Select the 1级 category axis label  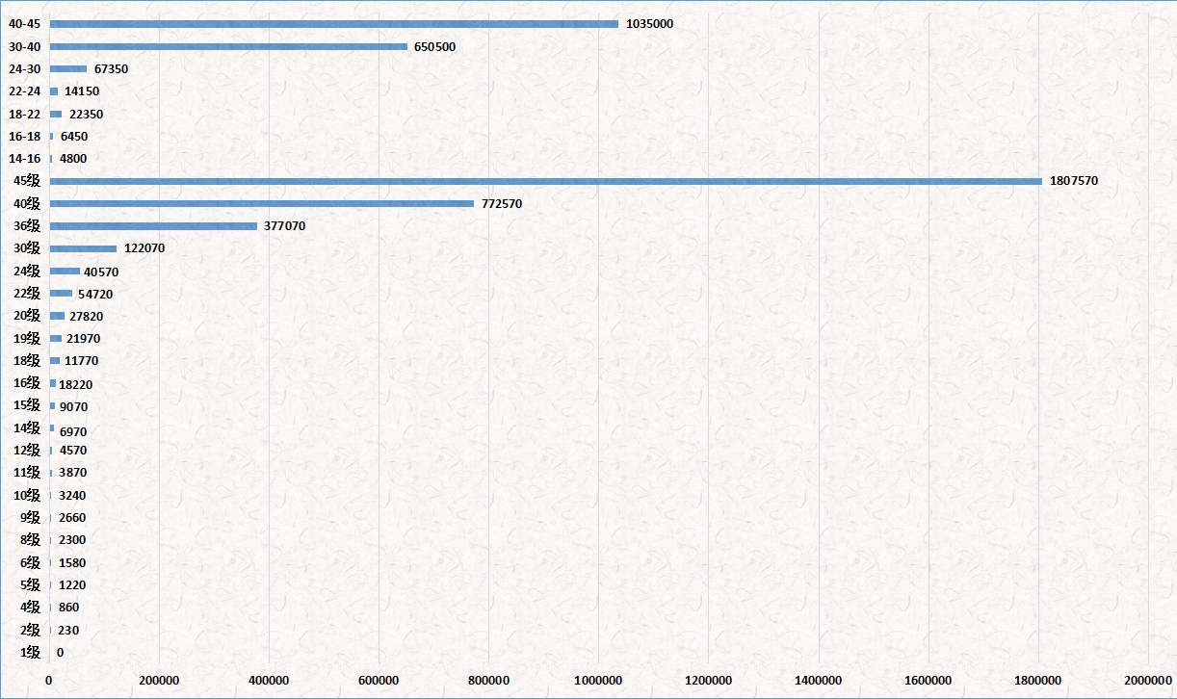(x=30, y=652)
